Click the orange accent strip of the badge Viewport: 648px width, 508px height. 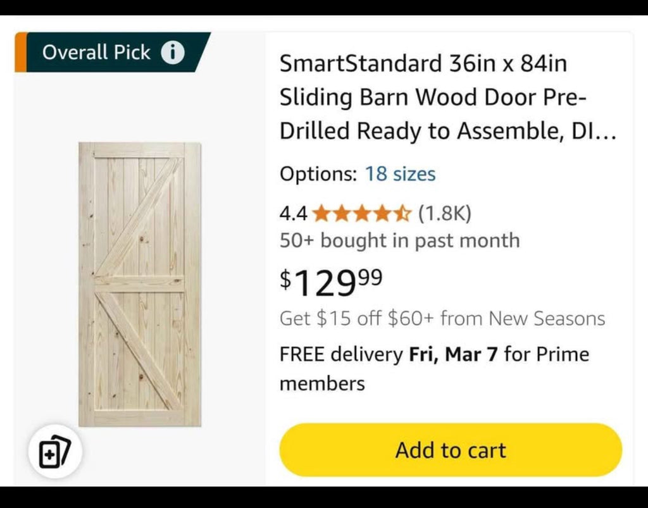tap(21, 53)
